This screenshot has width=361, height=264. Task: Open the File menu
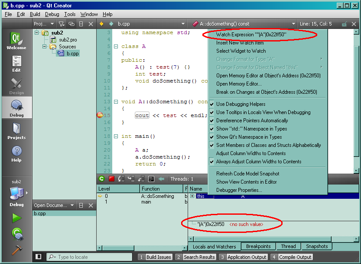[x=8, y=14]
